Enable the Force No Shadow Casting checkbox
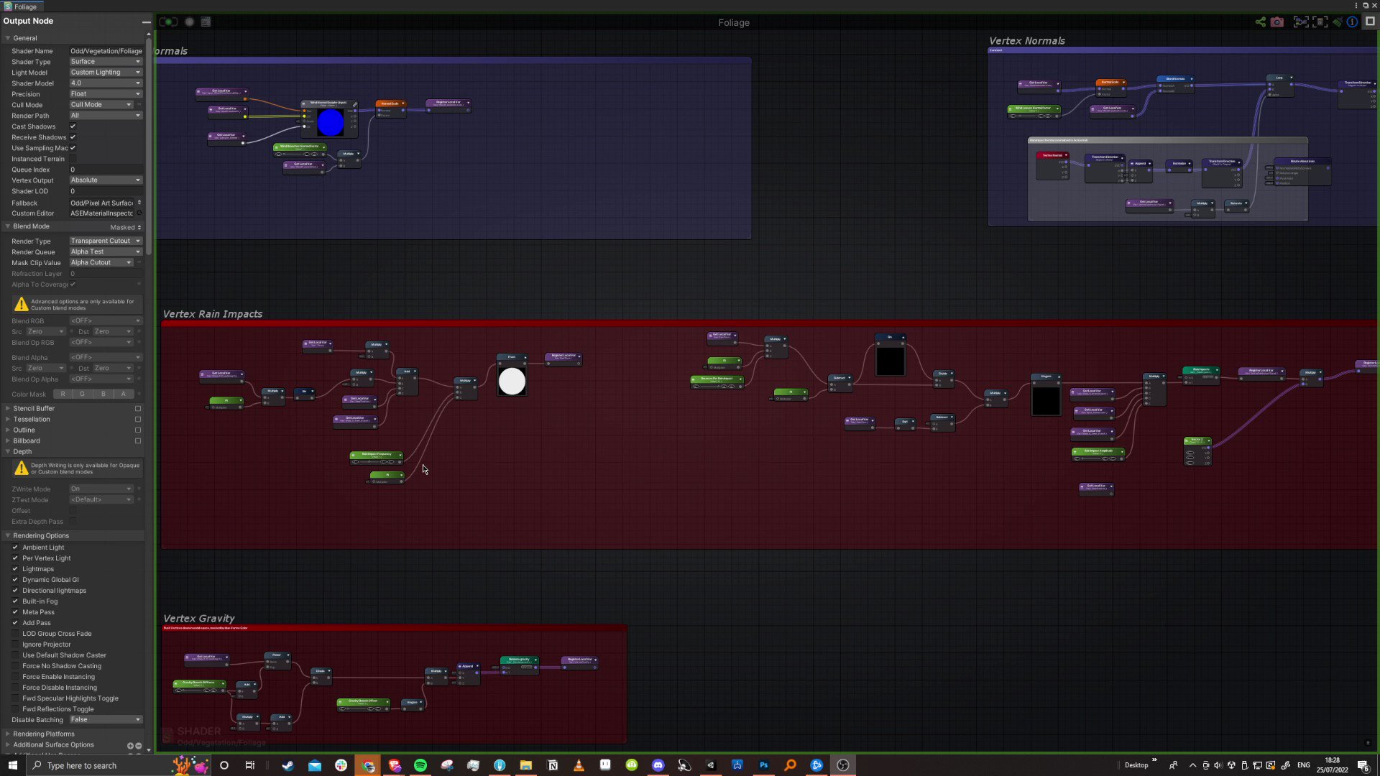The width and height of the screenshot is (1380, 776). pos(16,665)
